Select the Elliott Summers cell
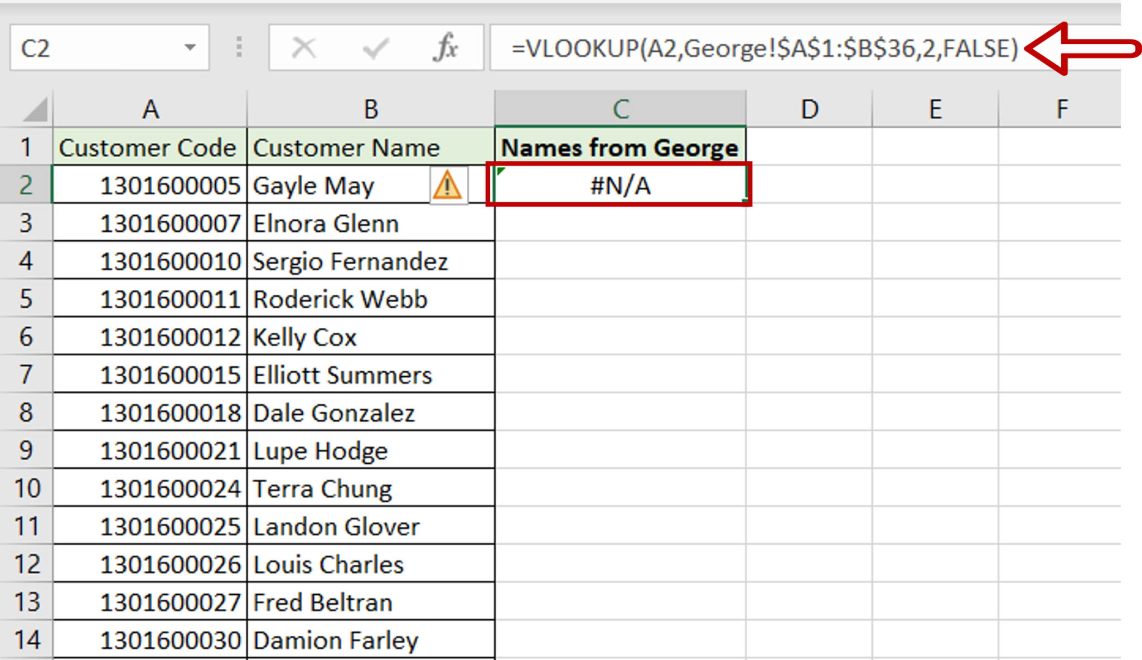The width and height of the screenshot is (1142, 660). click(x=371, y=375)
